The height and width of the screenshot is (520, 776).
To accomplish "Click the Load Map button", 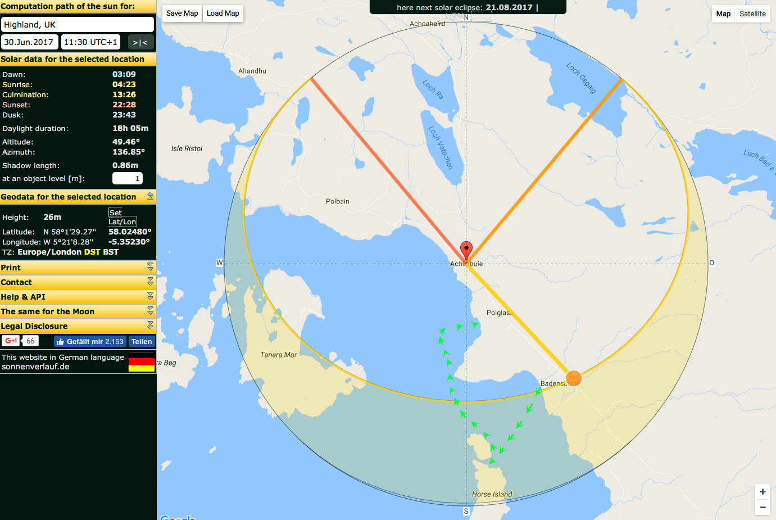I will click(223, 13).
